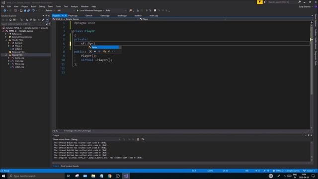Expand the External Dependencies node
The height and width of the screenshot is (179, 318).
point(6,37)
